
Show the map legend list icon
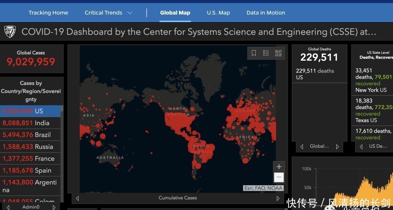(x=266, y=53)
